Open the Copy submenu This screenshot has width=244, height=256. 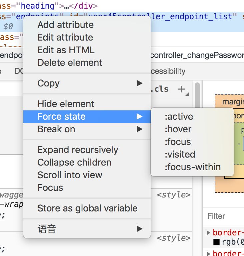pos(87,83)
